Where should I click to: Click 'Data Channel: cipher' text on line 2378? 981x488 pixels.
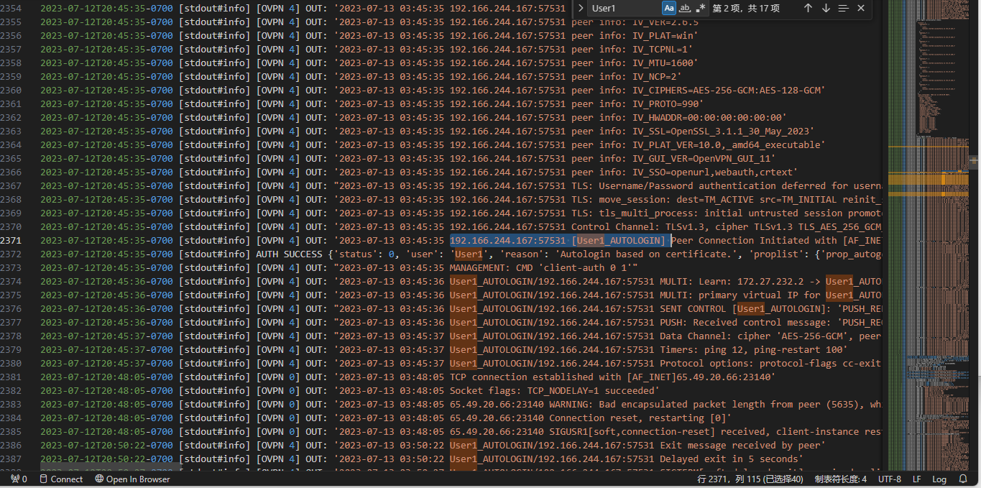[x=715, y=336]
